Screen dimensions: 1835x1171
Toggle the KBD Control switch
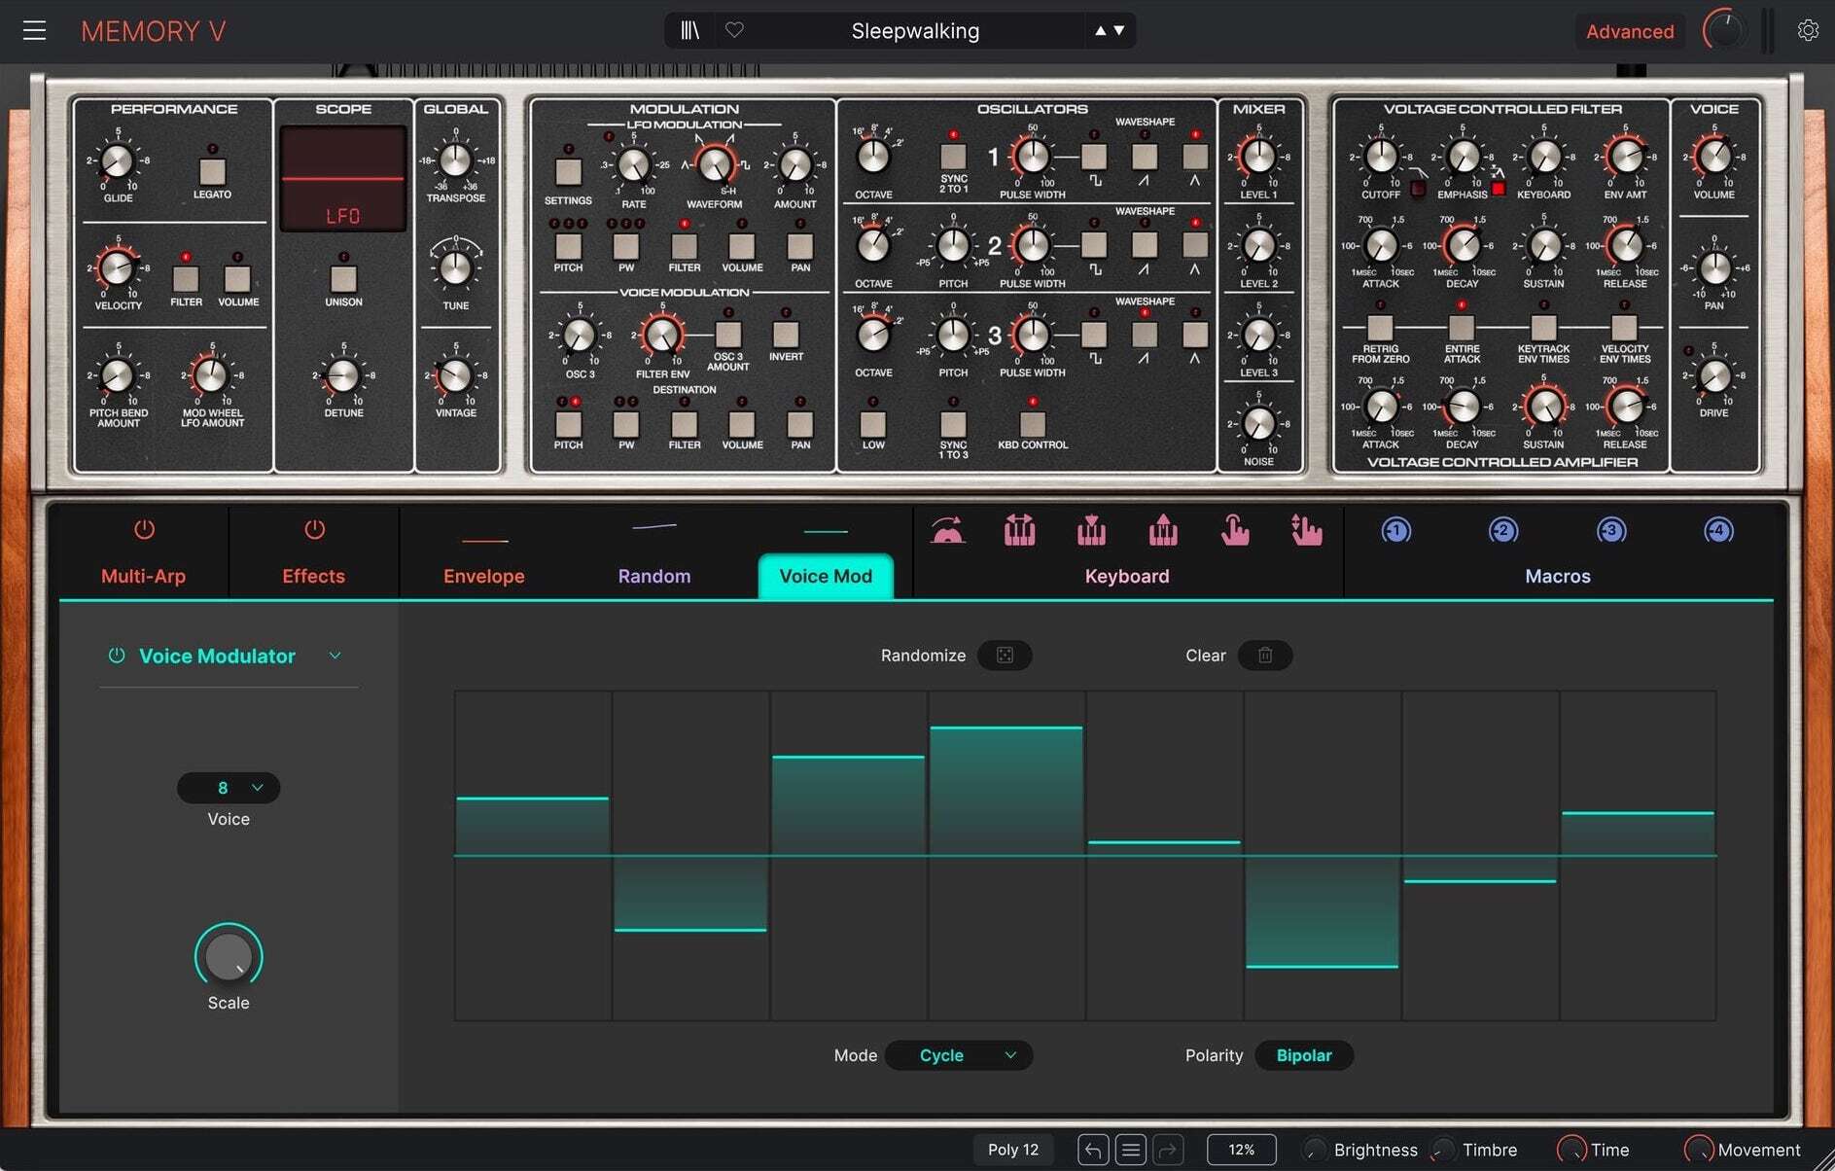[x=1032, y=423]
